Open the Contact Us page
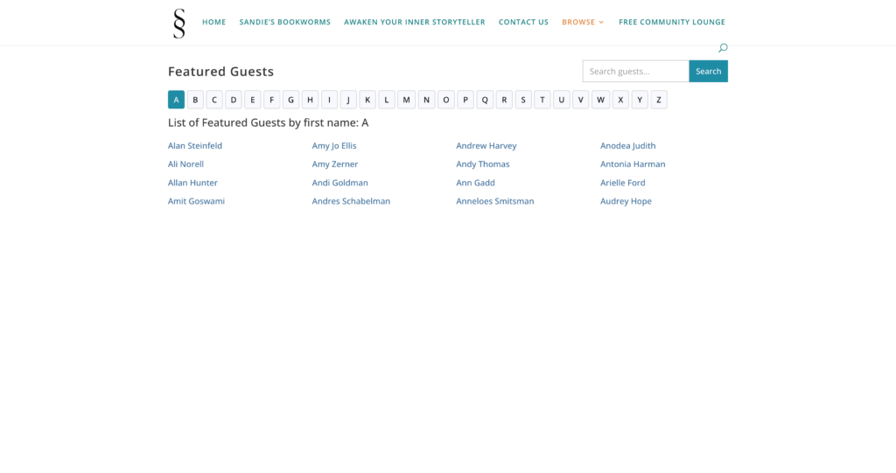 (523, 22)
